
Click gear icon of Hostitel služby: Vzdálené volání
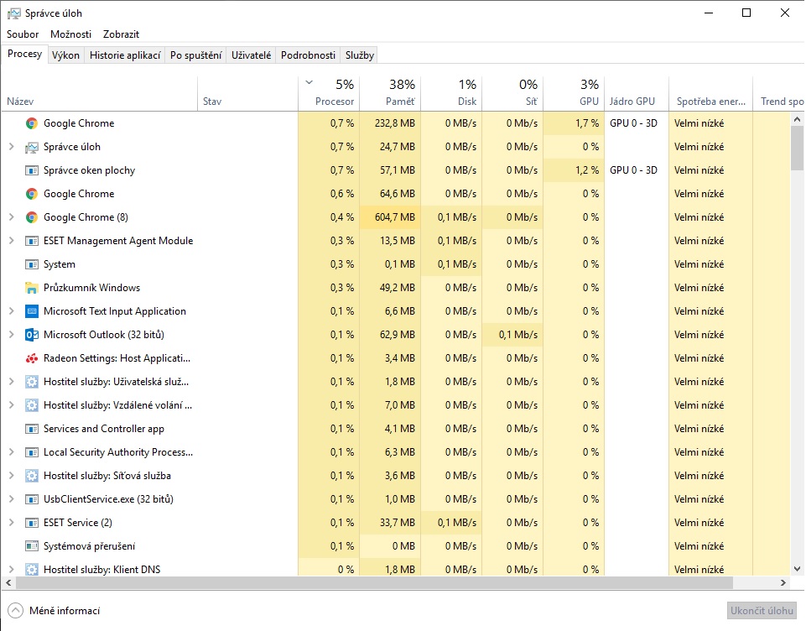pyautogui.click(x=32, y=405)
